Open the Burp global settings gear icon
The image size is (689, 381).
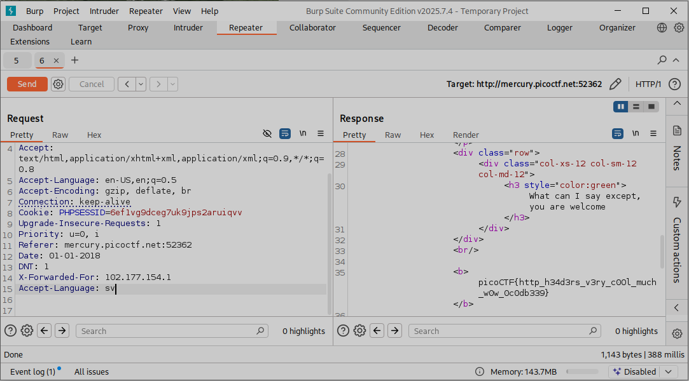click(679, 28)
